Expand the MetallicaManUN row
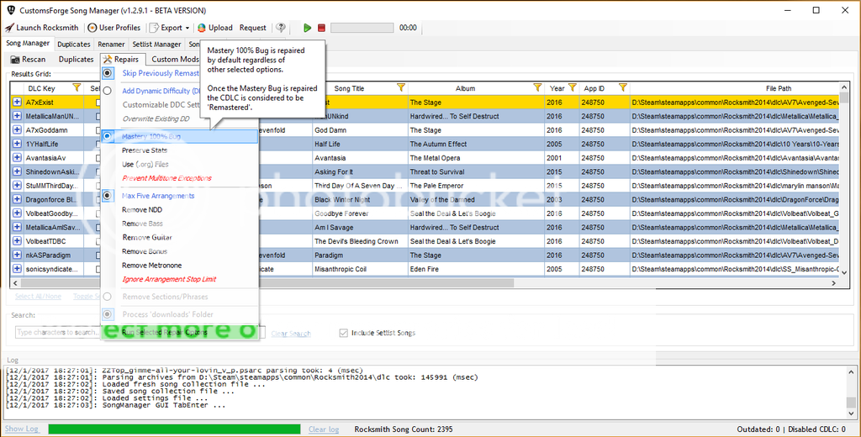The image size is (861, 437). click(17, 116)
